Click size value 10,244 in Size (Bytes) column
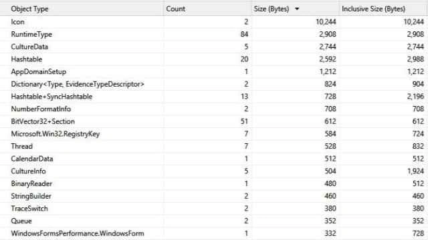 [x=326, y=22]
